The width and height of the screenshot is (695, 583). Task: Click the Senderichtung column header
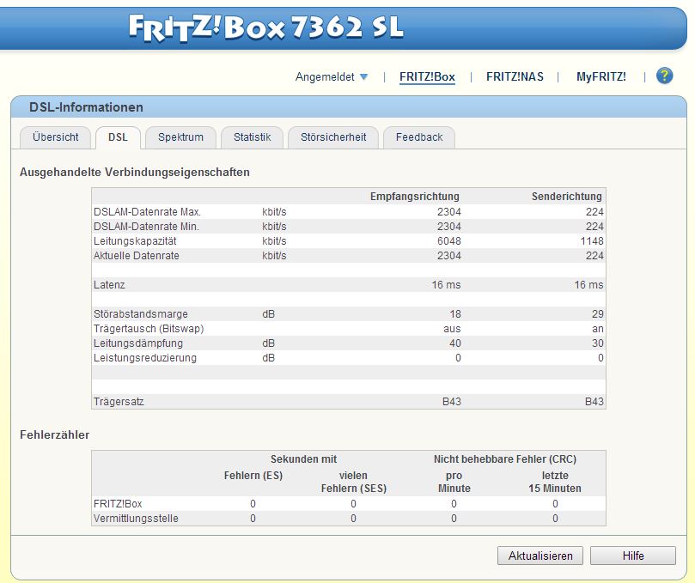566,197
